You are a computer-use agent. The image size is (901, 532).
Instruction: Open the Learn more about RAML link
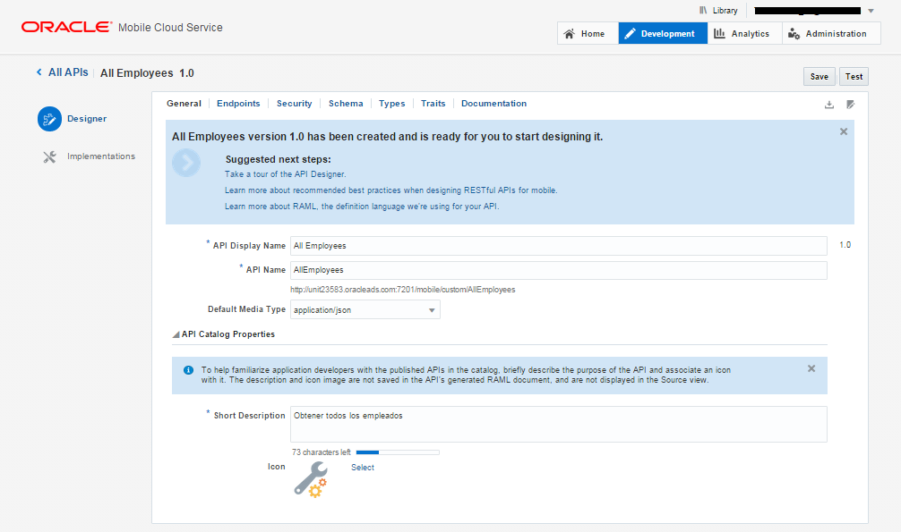[362, 206]
